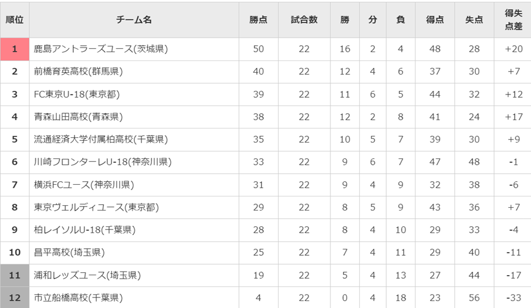531x308 pixels.
Task: Open FC東京U-18(東京都) team entry
Action: (77, 94)
